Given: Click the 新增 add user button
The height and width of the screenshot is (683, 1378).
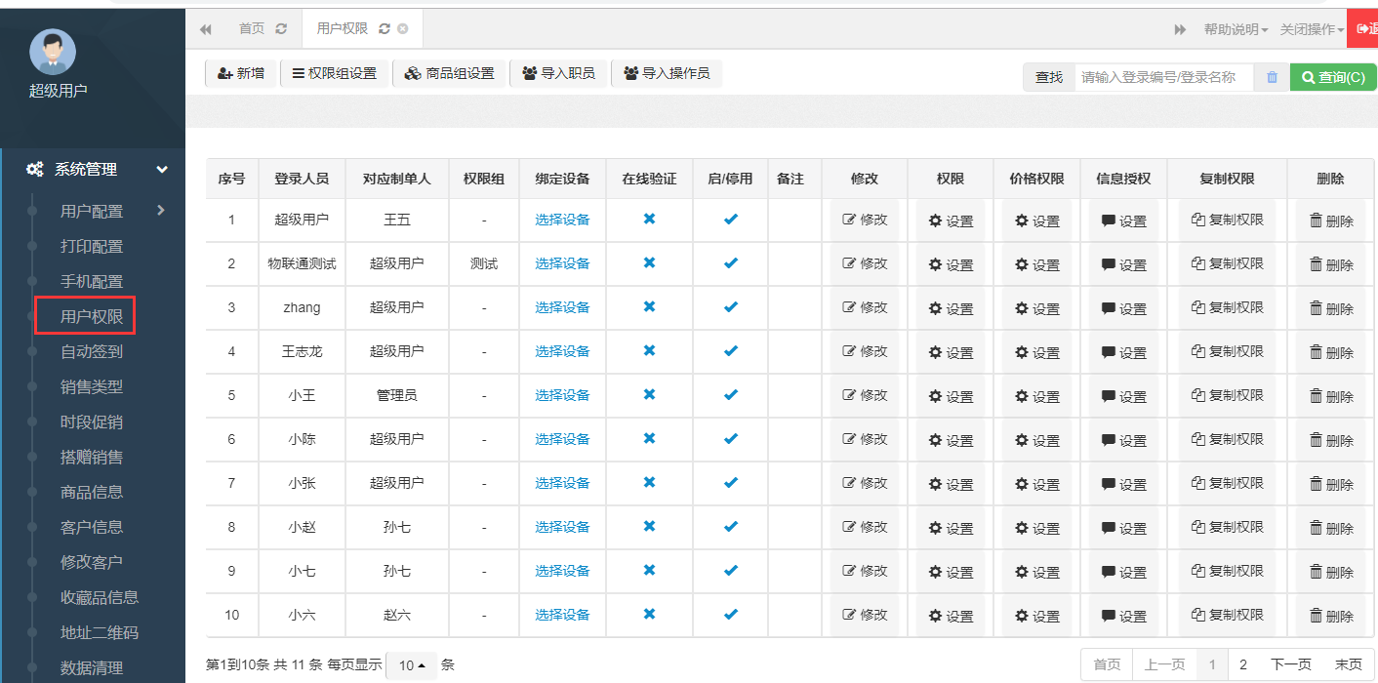Looking at the screenshot, I should point(241,73).
